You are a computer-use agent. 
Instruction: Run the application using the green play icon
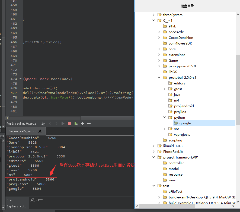pyautogui.click(x=62, y=124)
